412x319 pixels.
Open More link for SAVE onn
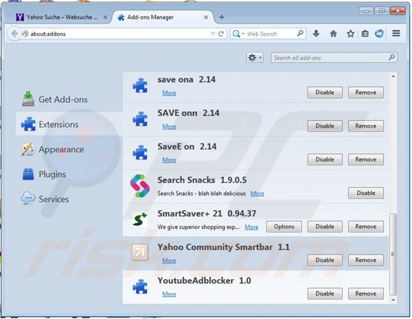coord(169,126)
